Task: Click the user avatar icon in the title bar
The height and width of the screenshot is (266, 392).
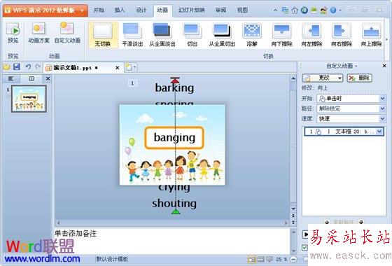Action: coord(323,10)
